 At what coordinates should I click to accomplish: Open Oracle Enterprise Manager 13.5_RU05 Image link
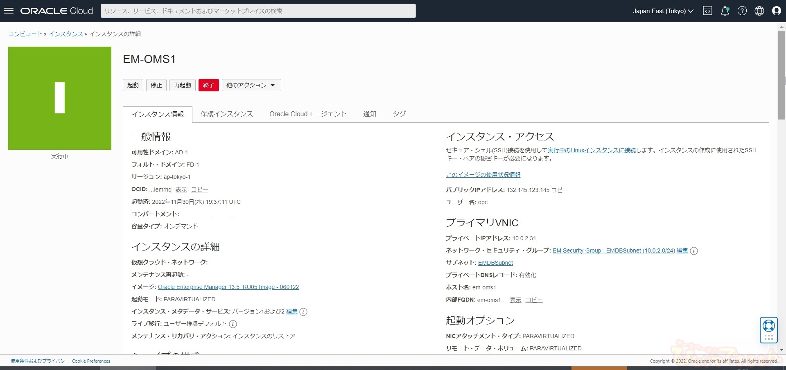(228, 287)
